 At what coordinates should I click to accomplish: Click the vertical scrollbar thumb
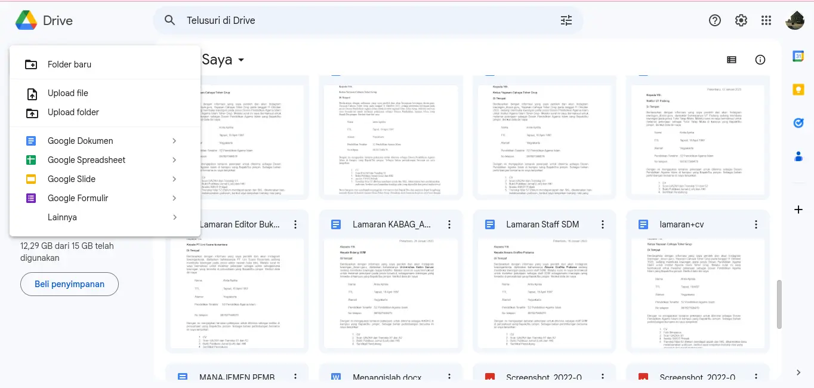click(779, 304)
